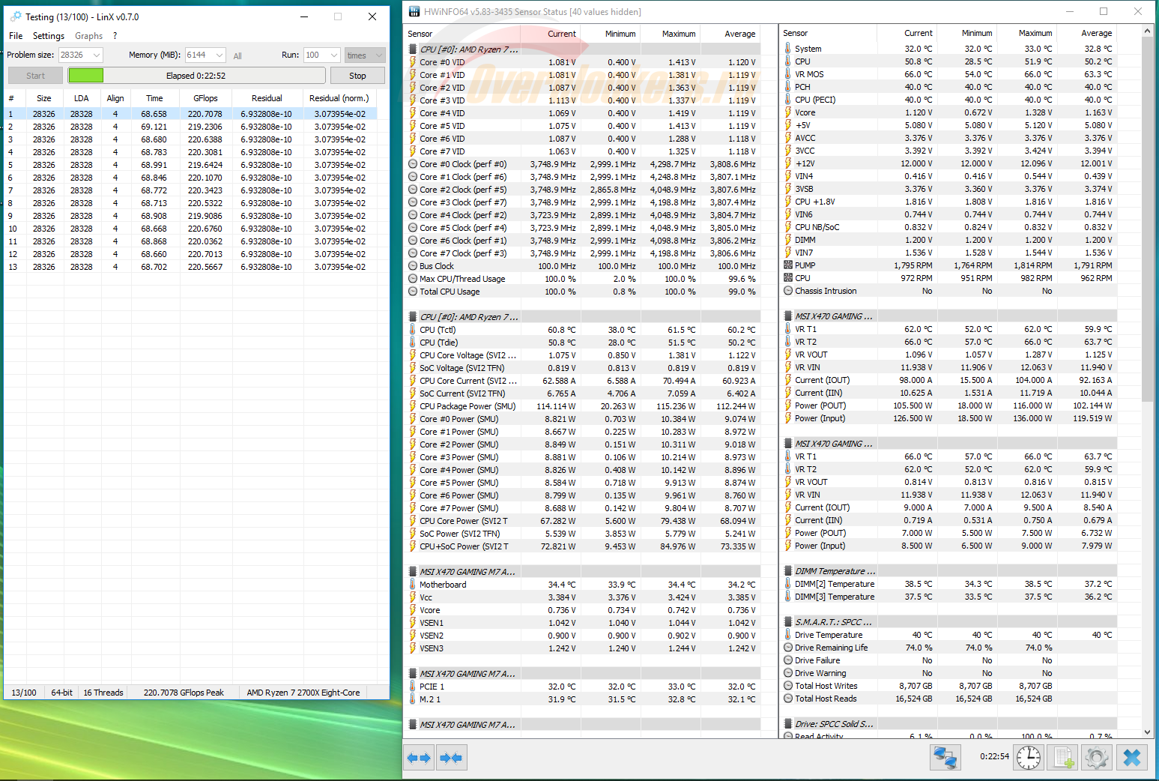1159x781 pixels.
Task: Start logging with the sheet-plus icon
Action: 1064,758
